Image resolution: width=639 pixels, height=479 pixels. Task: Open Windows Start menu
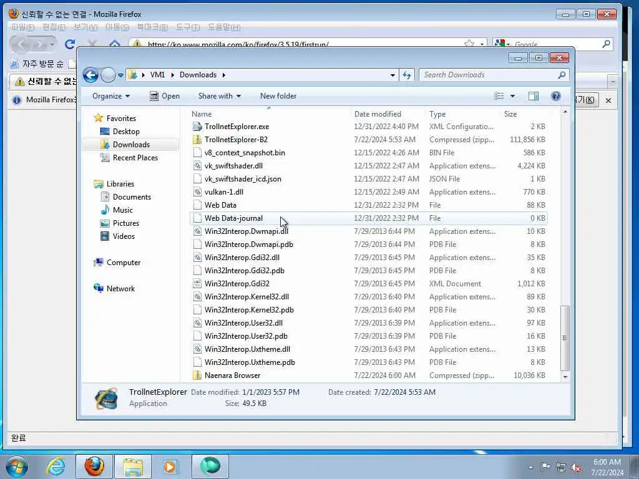click(17, 467)
